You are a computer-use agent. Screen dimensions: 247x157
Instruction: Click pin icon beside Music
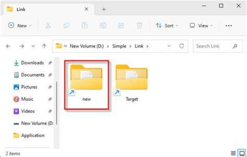50,99
